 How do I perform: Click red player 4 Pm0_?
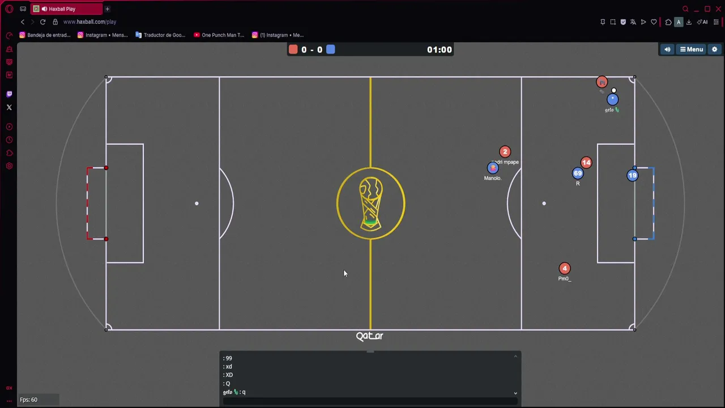(565, 269)
